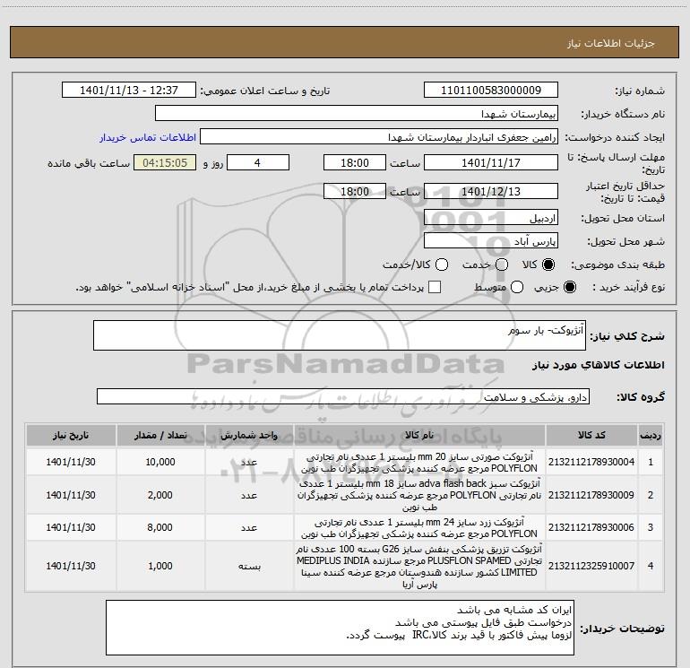
Task: Click the اردبیل province field
Action: click(x=491, y=218)
